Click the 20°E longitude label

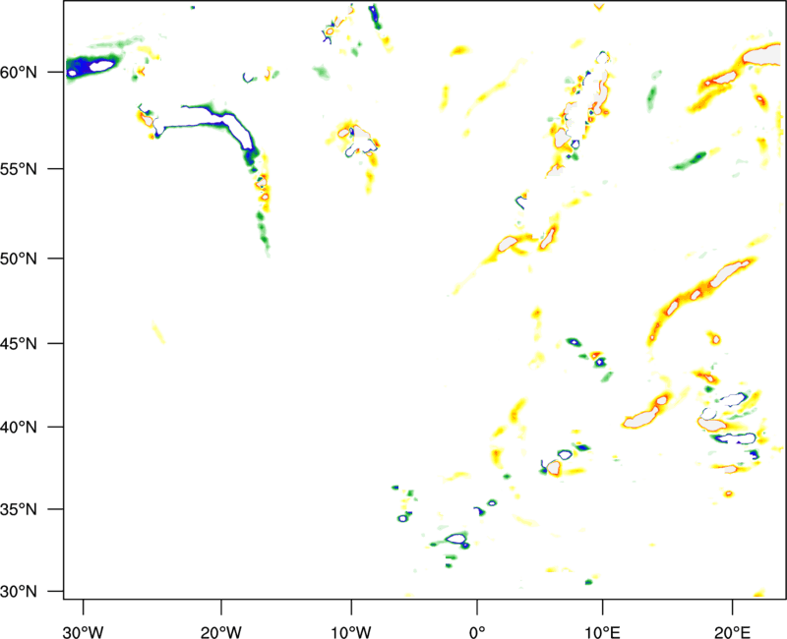[x=732, y=632]
